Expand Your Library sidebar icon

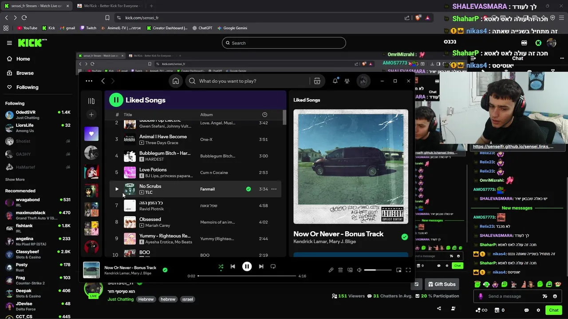click(91, 101)
